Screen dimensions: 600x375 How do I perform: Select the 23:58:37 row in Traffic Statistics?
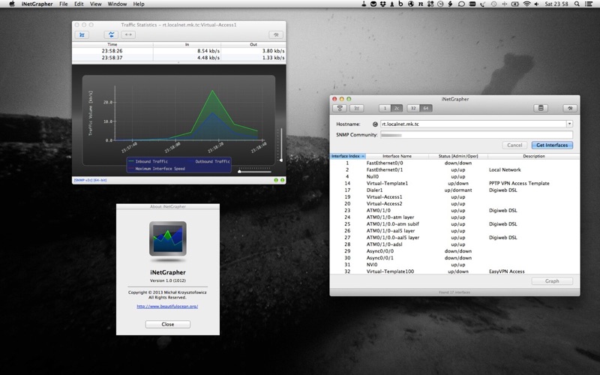click(x=178, y=58)
